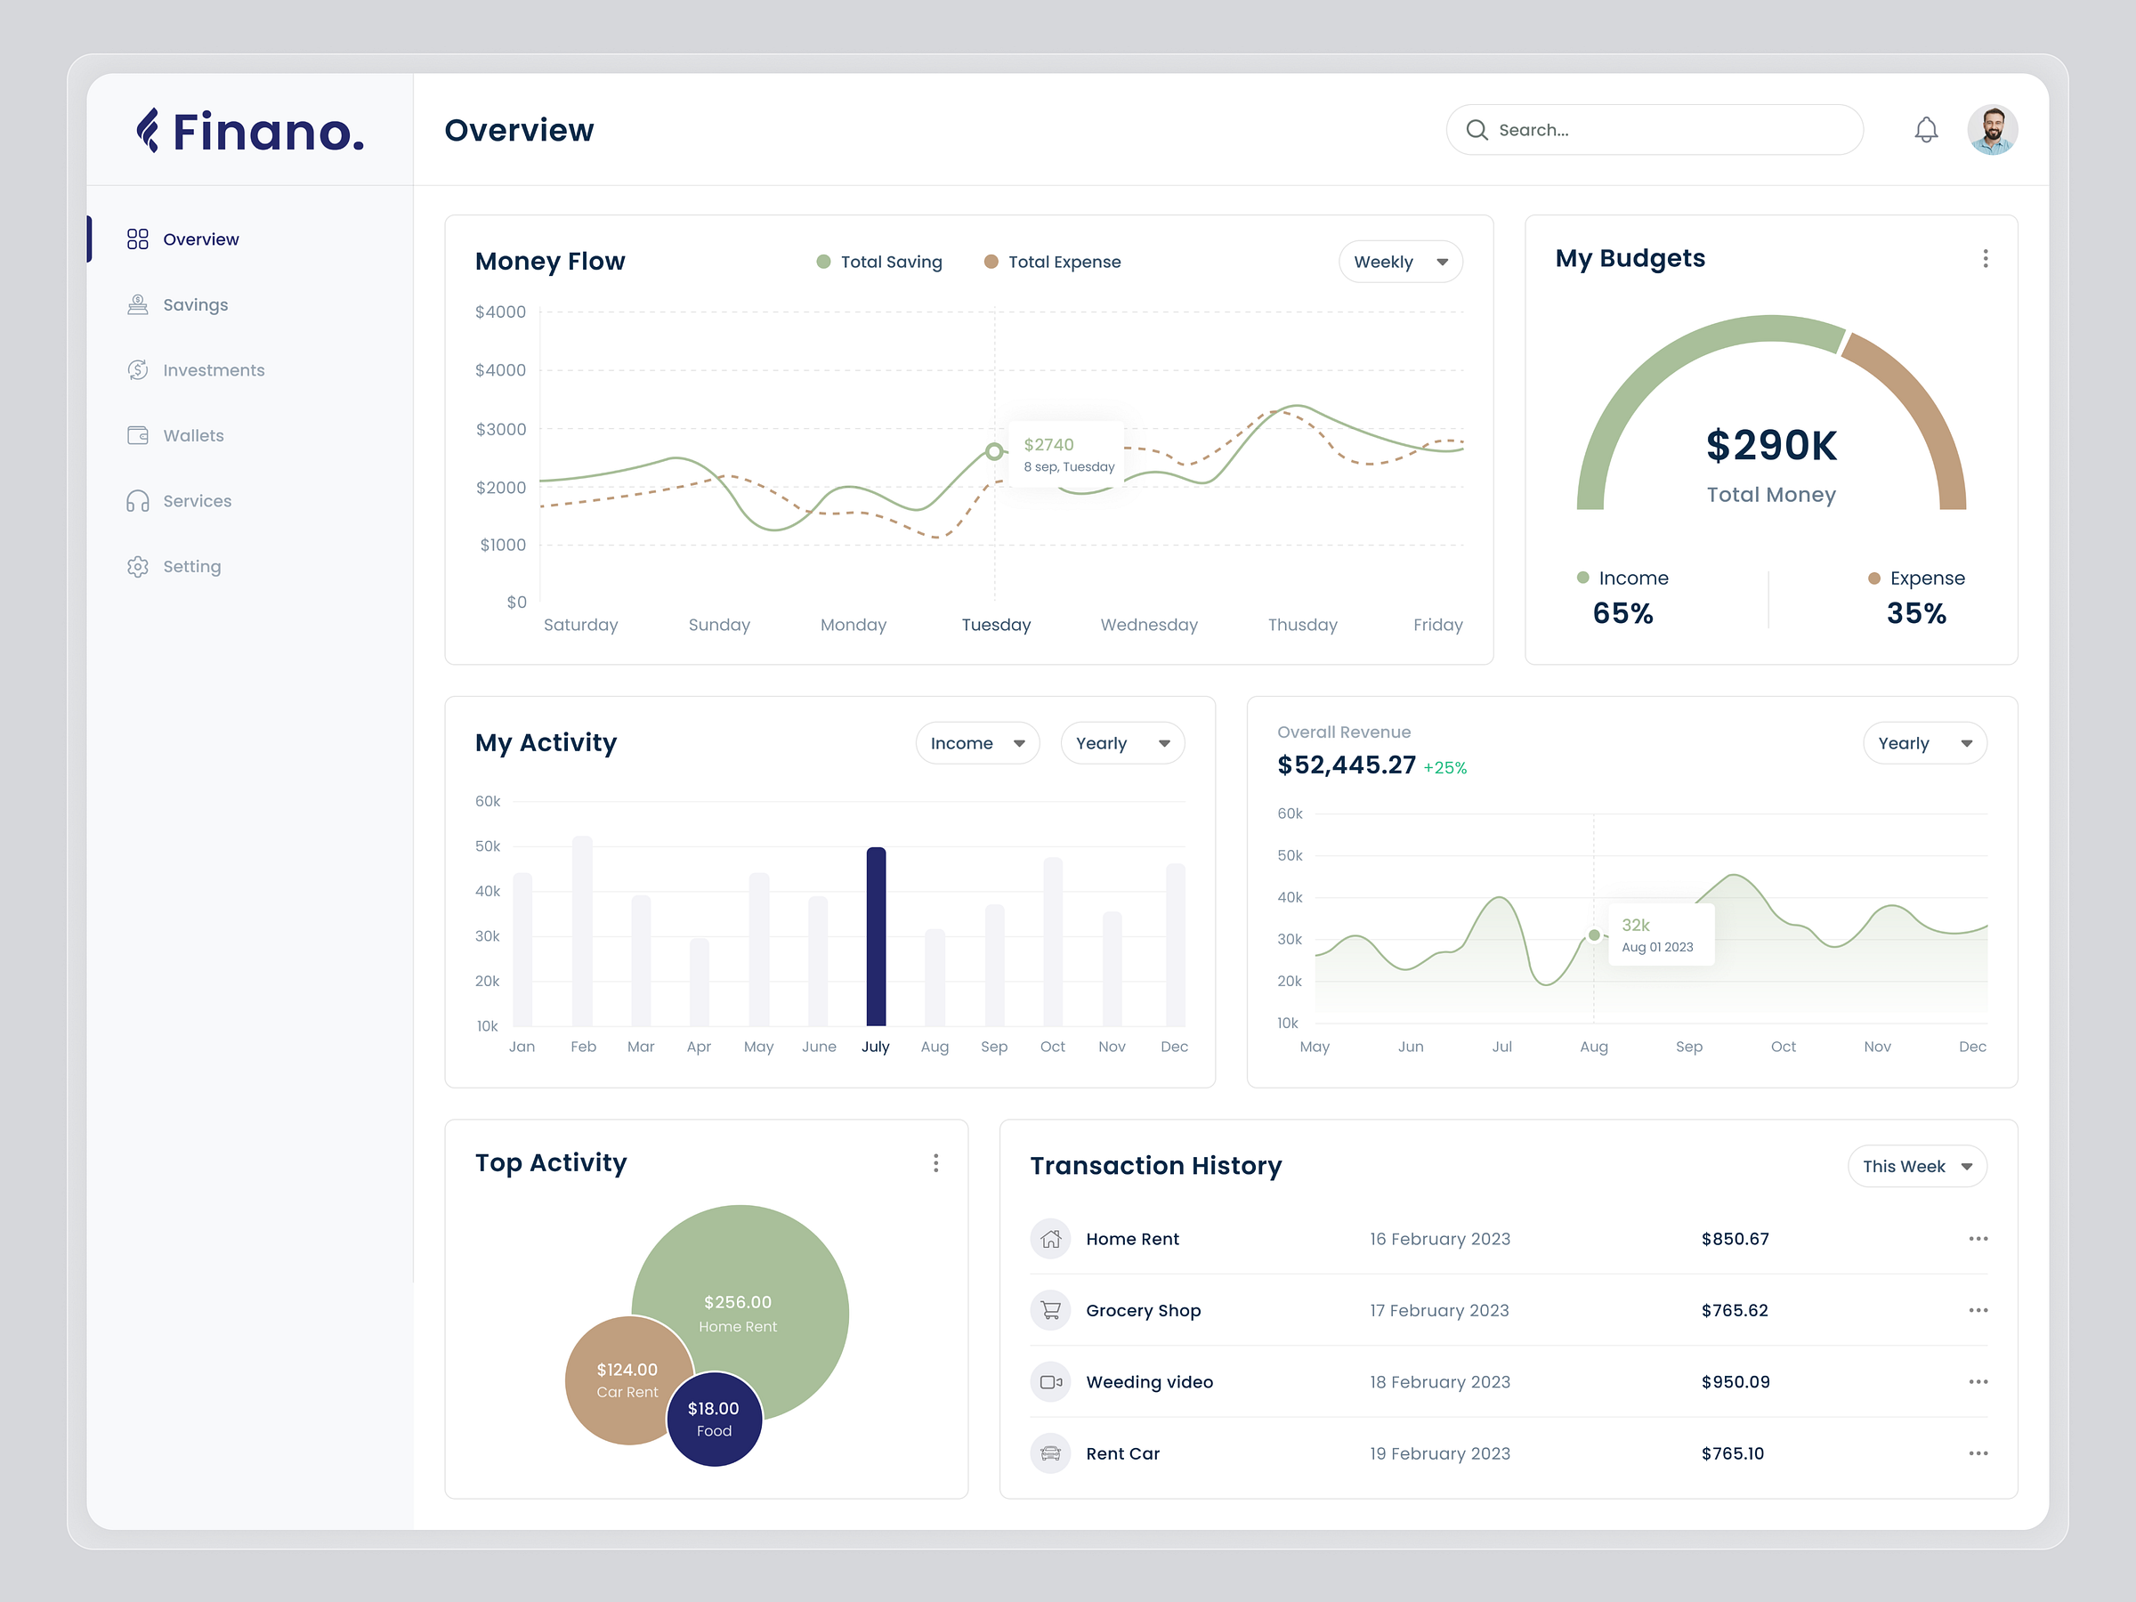Open the Top Activity three-dot menu

tap(937, 1163)
